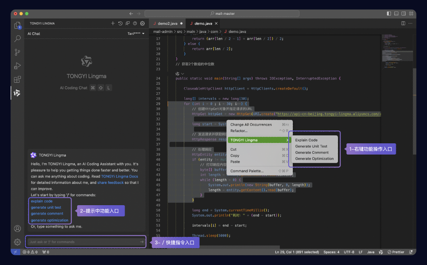Open the Search view icon
Image resolution: width=427 pixels, height=265 pixels.
[17, 39]
